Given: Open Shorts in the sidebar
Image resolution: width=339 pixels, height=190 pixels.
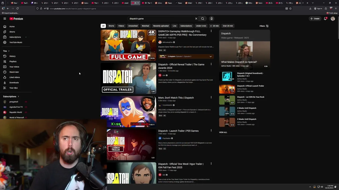Looking at the screenshot, I should tap(12, 32).
